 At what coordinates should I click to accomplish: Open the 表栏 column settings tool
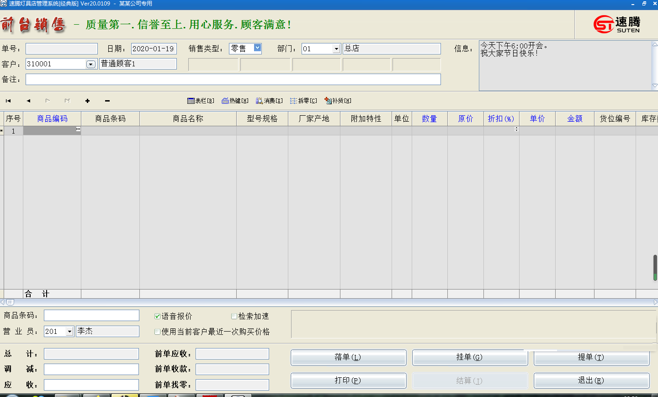point(201,101)
